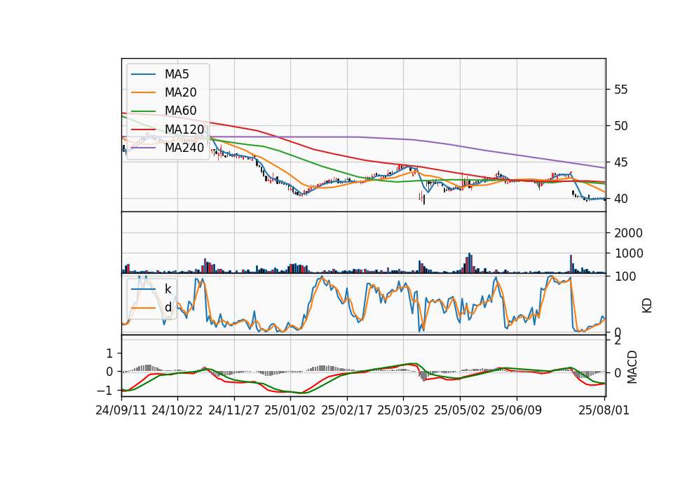The image size is (673, 483).
Task: Click the orange MA20 legend line sample
Action: pos(143,92)
